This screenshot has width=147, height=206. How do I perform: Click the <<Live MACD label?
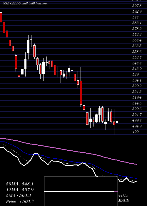point(124,198)
